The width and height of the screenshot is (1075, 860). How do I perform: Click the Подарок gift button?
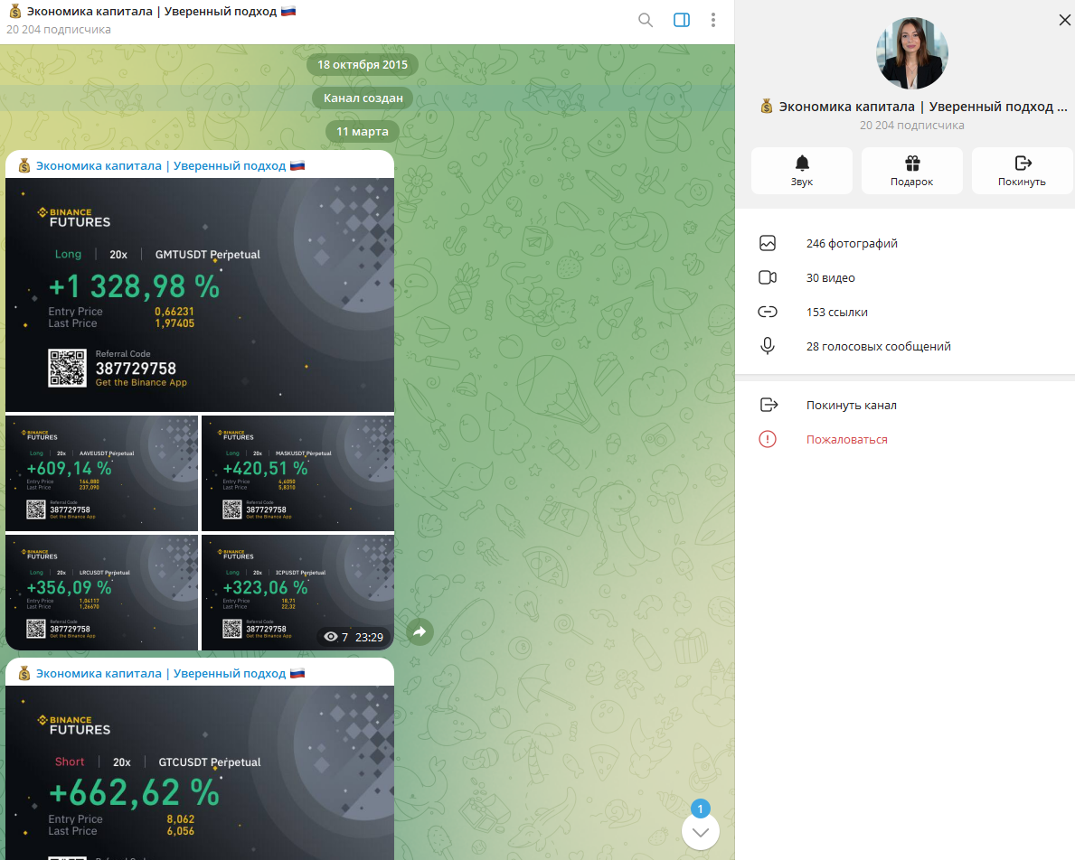911,171
